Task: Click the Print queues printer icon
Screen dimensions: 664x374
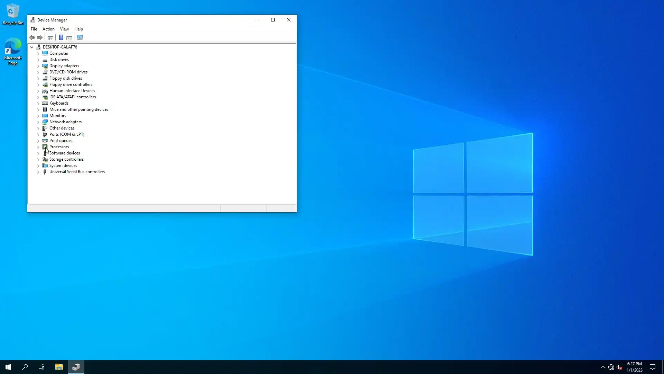Action: (45, 141)
